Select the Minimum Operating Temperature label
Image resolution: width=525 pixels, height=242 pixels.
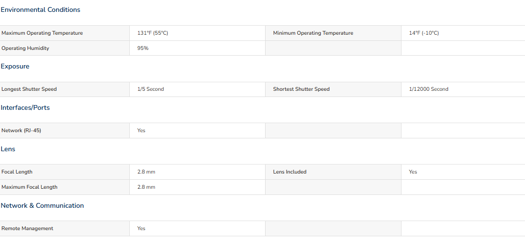click(313, 33)
